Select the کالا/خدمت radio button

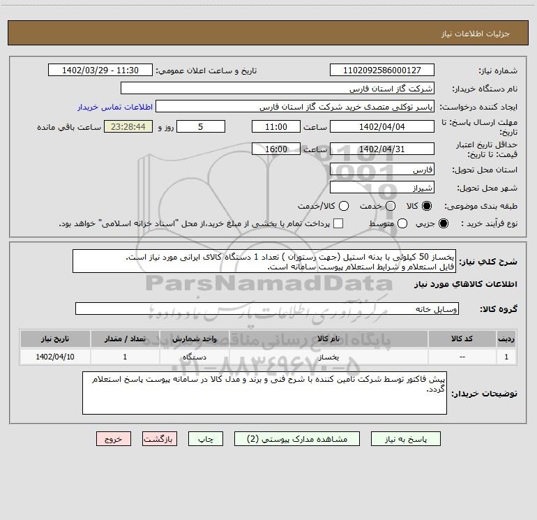pos(344,206)
